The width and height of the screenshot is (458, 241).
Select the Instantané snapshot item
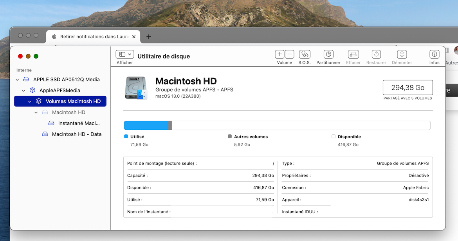(x=79, y=123)
